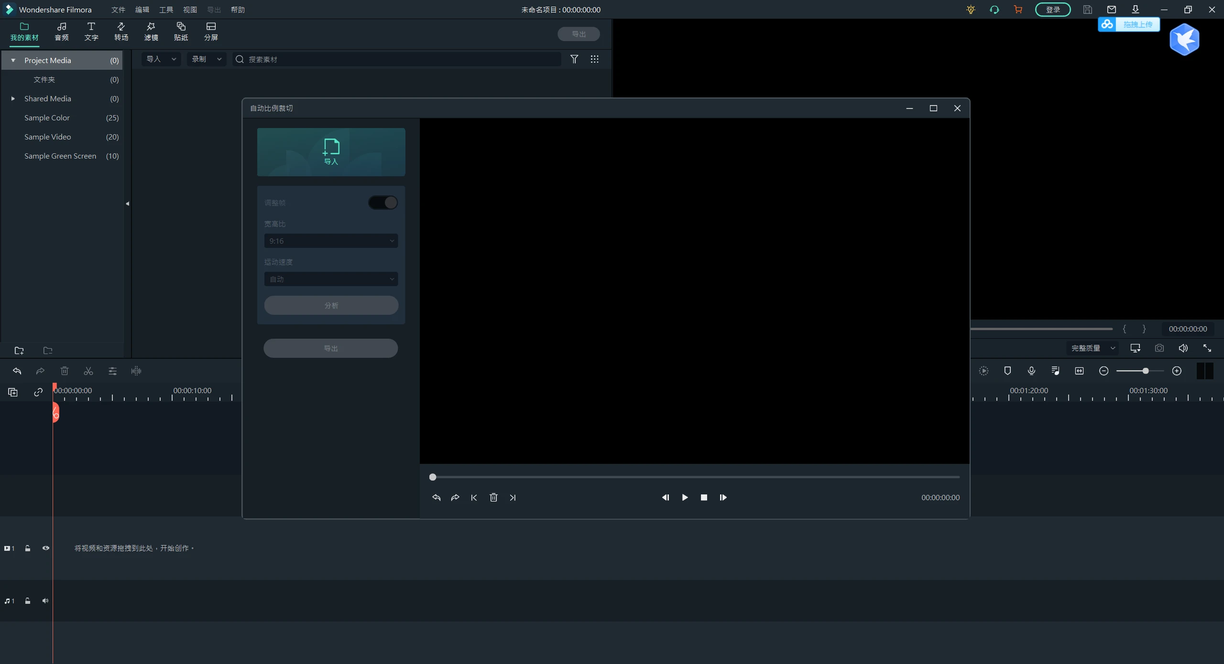Expand the Shared Media tree item
The image size is (1224, 664).
pyautogui.click(x=13, y=98)
